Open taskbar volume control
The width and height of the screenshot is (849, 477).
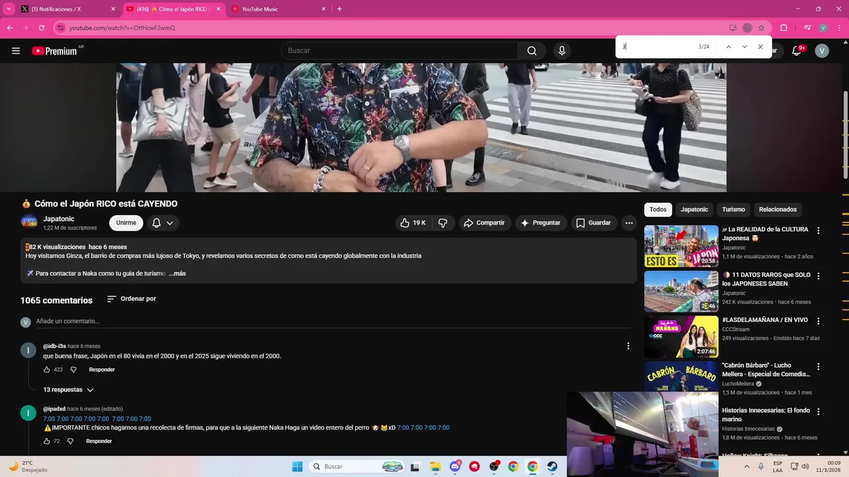tap(805, 466)
